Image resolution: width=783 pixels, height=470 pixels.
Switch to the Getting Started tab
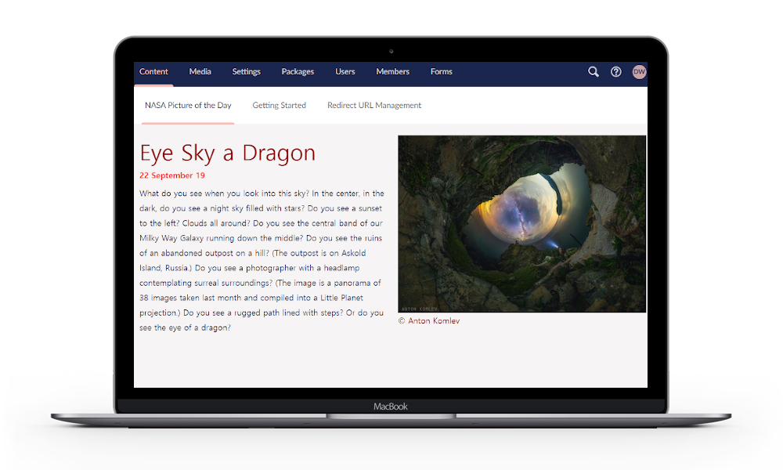(279, 106)
